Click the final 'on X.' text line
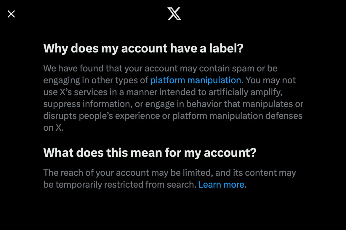The image size is (346, 230). coord(54,127)
